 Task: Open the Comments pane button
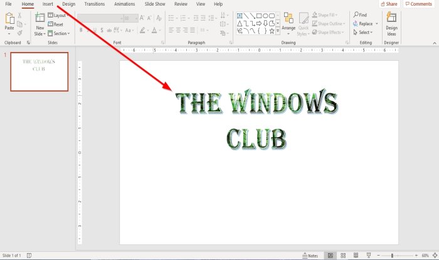point(418,4)
